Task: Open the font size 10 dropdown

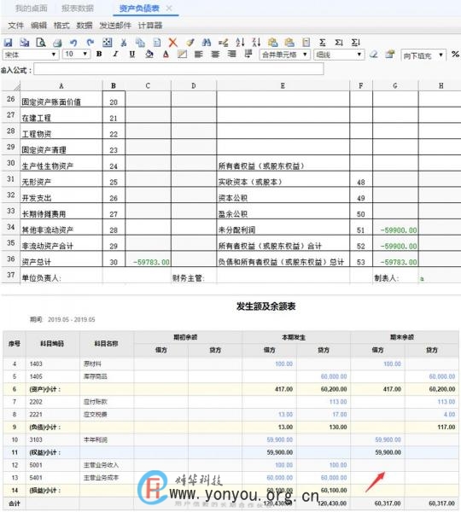Action: point(76,54)
